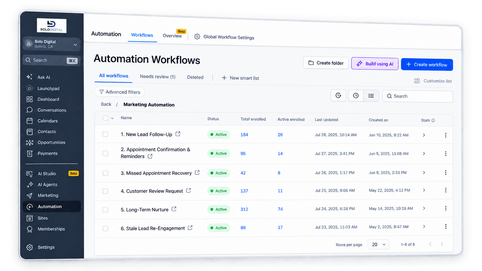Click the workflows Search input field
This screenshot has width=482, height=271.
point(417,96)
